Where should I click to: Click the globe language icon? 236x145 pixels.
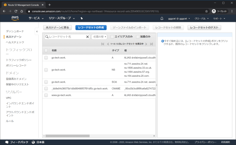pyautogui.click(x=33, y=142)
